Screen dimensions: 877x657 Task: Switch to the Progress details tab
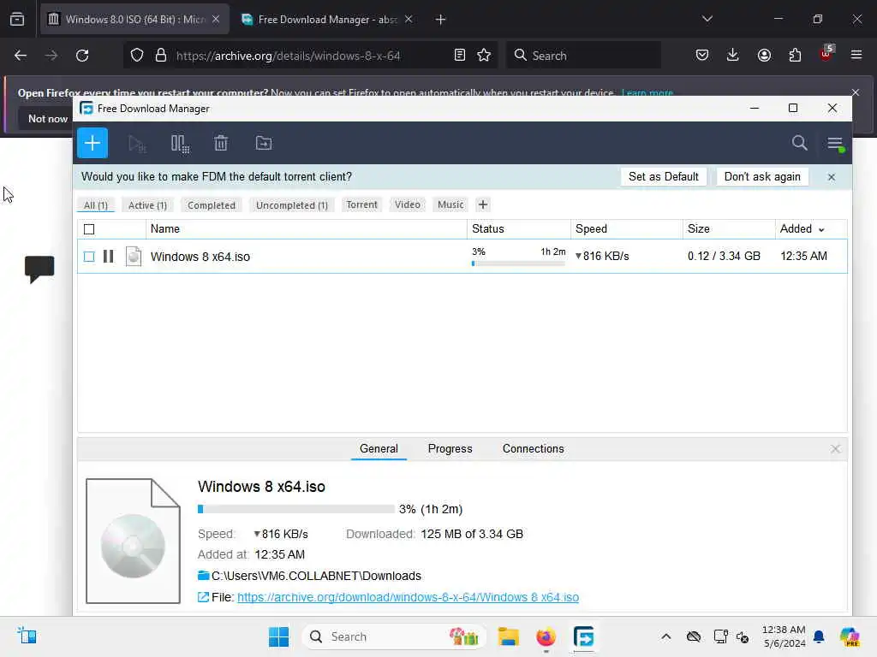[450, 448]
